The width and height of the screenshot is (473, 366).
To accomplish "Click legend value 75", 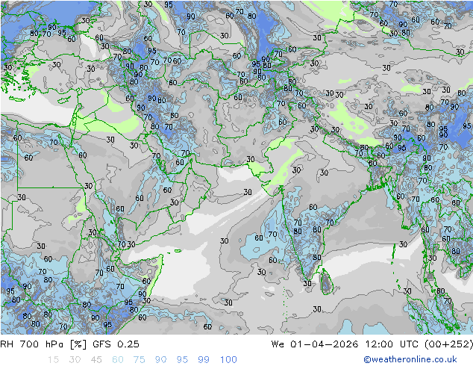I will click(x=139, y=360).
